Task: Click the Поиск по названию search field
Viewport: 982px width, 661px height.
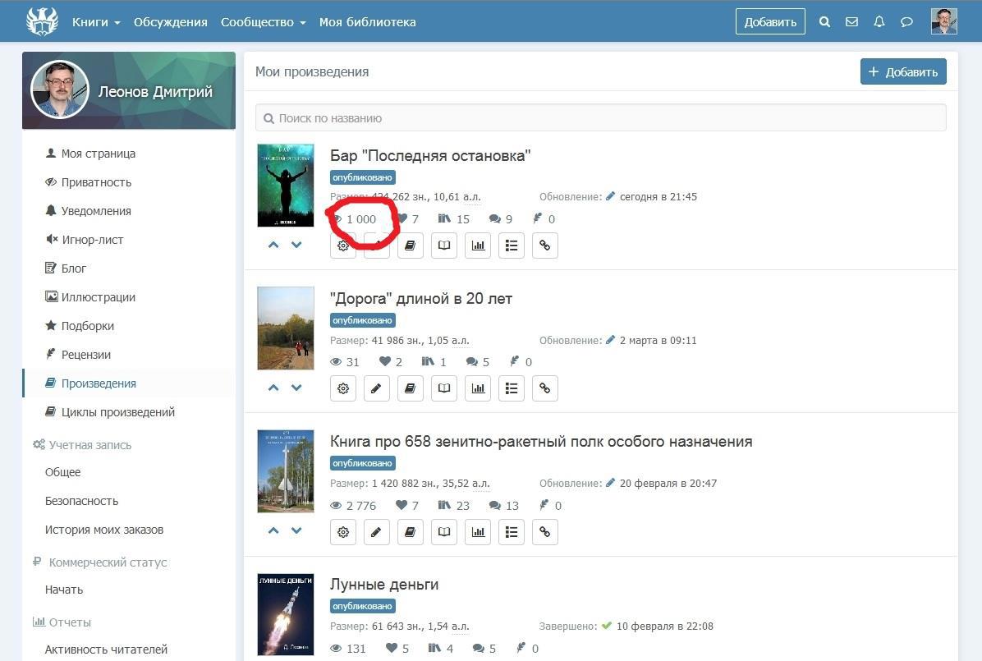Action: (600, 118)
